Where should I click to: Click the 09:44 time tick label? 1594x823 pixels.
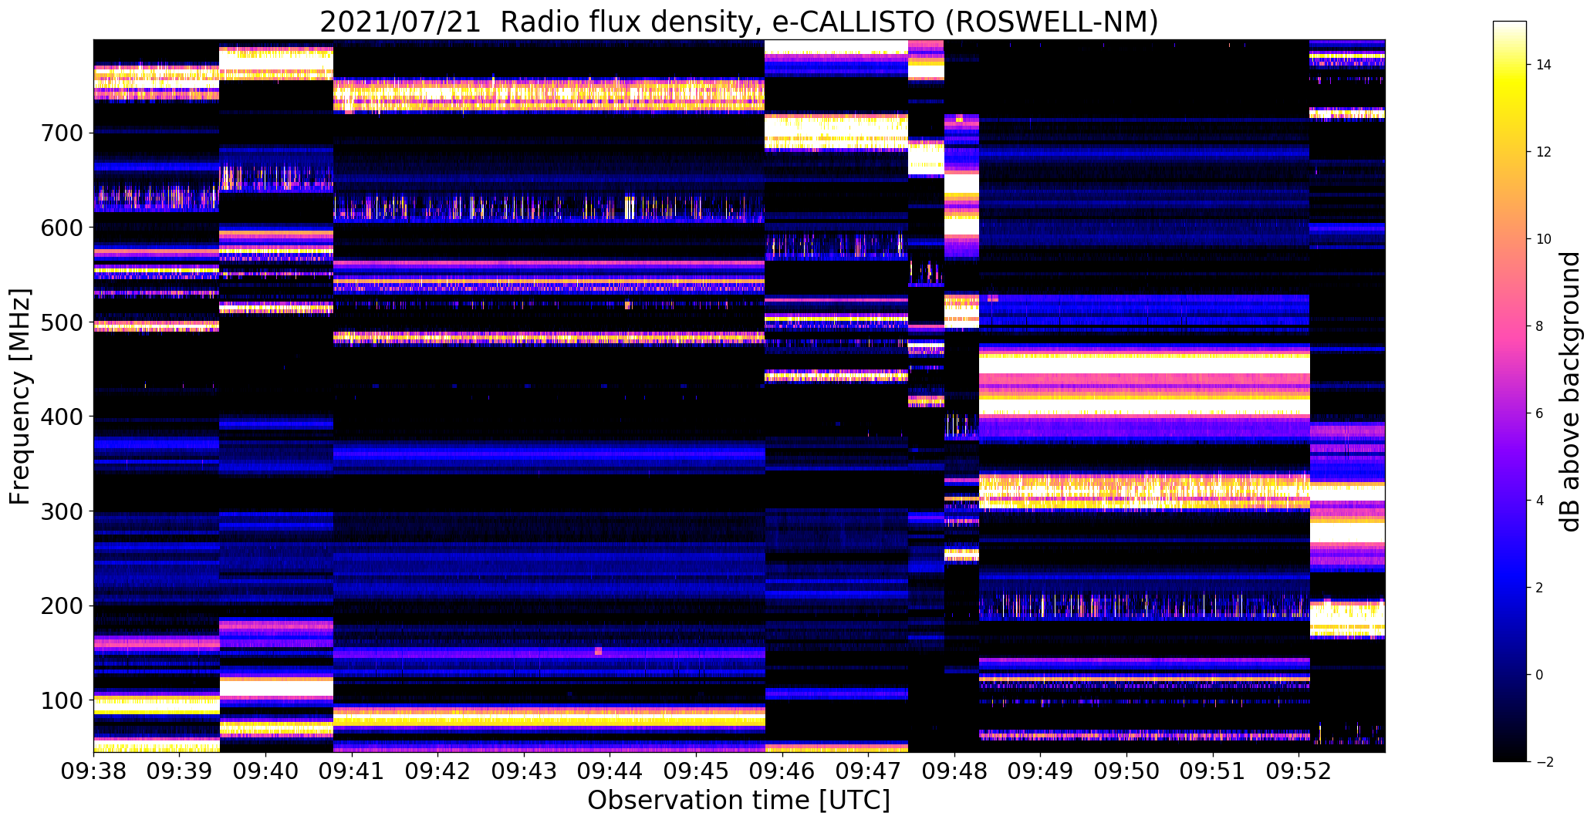(x=610, y=771)
